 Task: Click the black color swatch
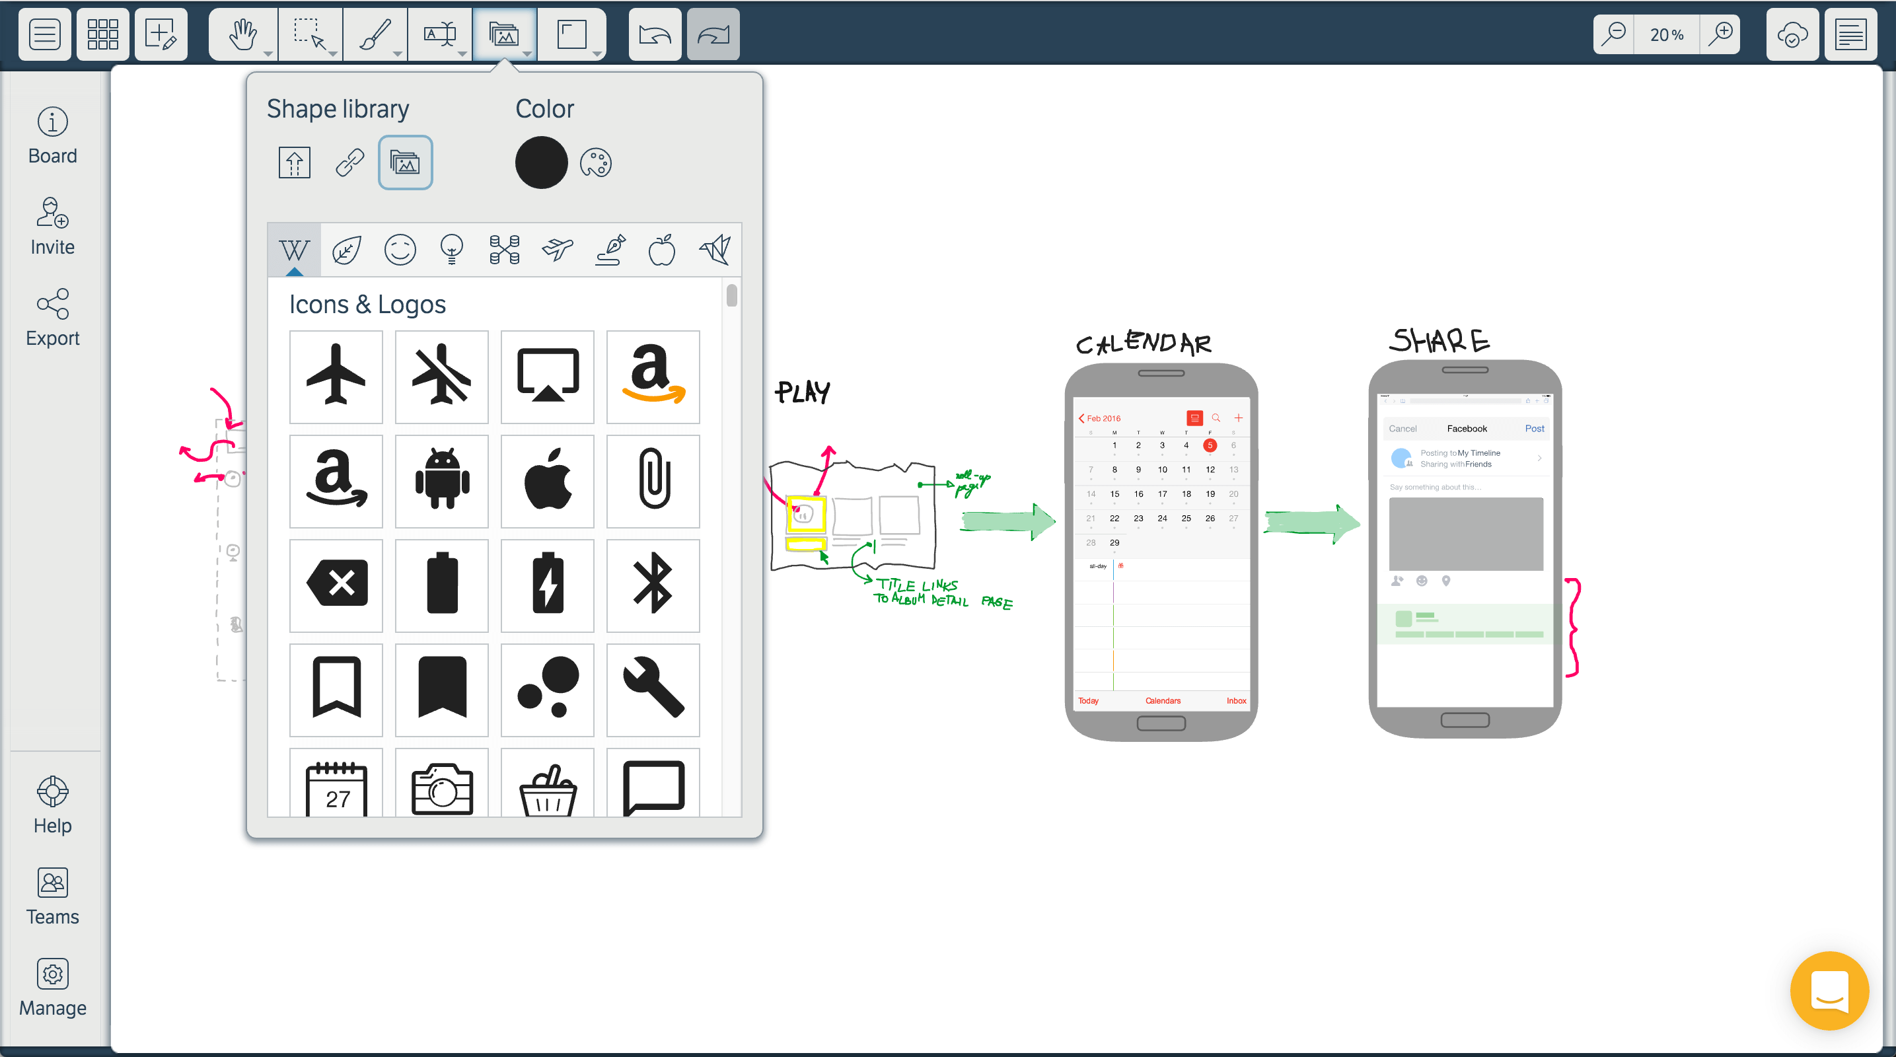[541, 163]
